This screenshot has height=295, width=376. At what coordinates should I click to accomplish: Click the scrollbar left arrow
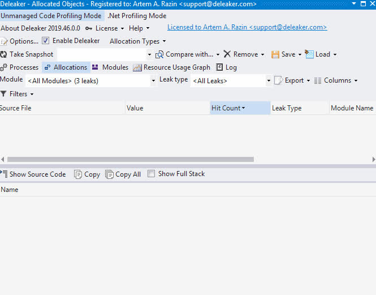pos(2,159)
